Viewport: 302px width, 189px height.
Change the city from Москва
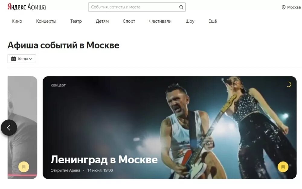291,7
